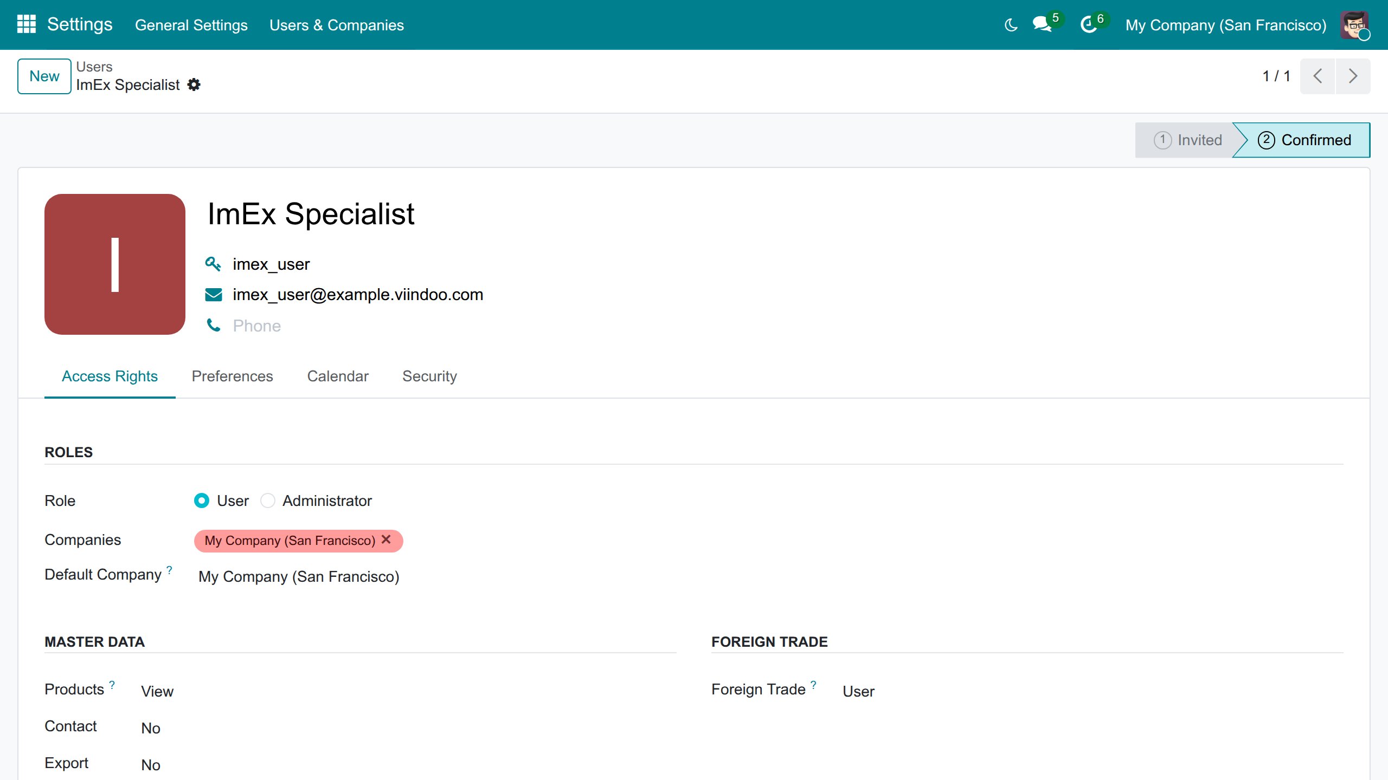Viewport: 1388px width, 780px height.
Task: Open the company switcher in top bar
Action: [x=1225, y=25]
